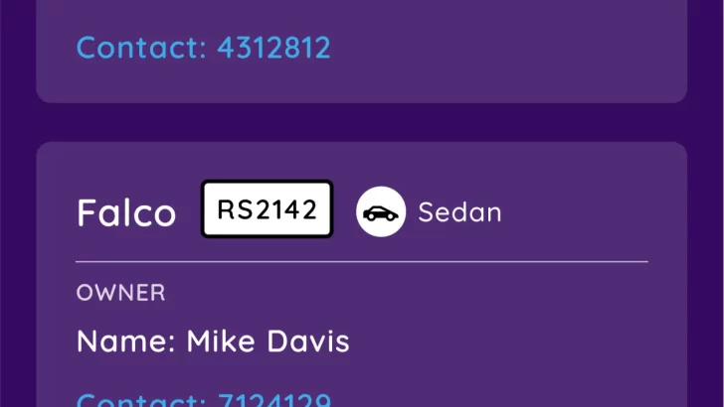The image size is (724, 407).
Task: Open contact number 4312812
Action: pyautogui.click(x=203, y=48)
